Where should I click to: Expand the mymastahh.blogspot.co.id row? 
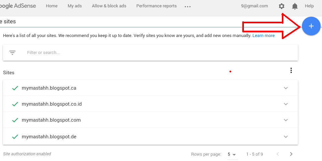(286, 104)
